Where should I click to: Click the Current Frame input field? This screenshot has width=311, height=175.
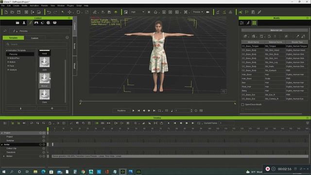pos(226,123)
